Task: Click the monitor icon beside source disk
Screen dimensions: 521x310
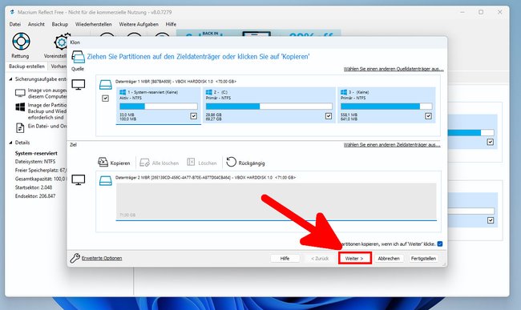Action: (79, 84)
